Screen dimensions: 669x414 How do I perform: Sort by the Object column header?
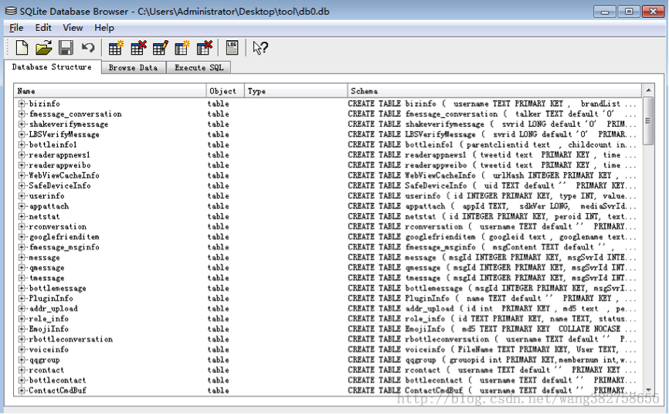(226, 91)
